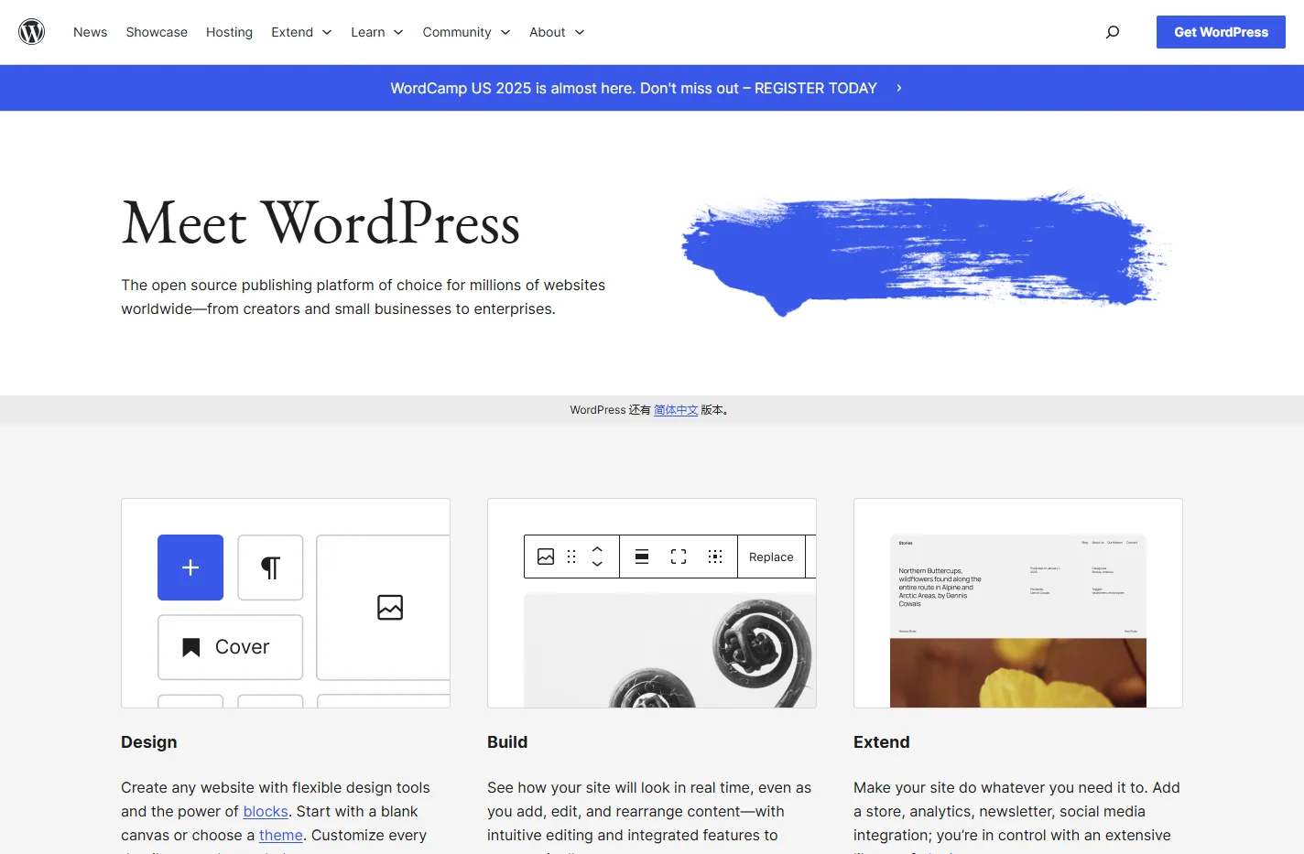Click the Get WordPress button
This screenshot has width=1304, height=854.
[x=1221, y=32]
